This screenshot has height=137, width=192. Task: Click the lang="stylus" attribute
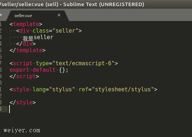pyautogui.click(x=54, y=90)
